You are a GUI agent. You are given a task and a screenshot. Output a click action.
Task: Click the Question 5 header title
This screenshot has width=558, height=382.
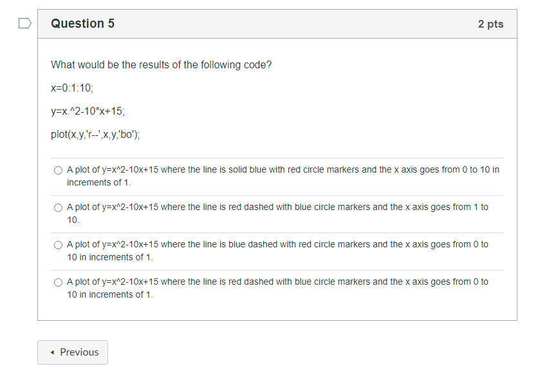(x=82, y=23)
